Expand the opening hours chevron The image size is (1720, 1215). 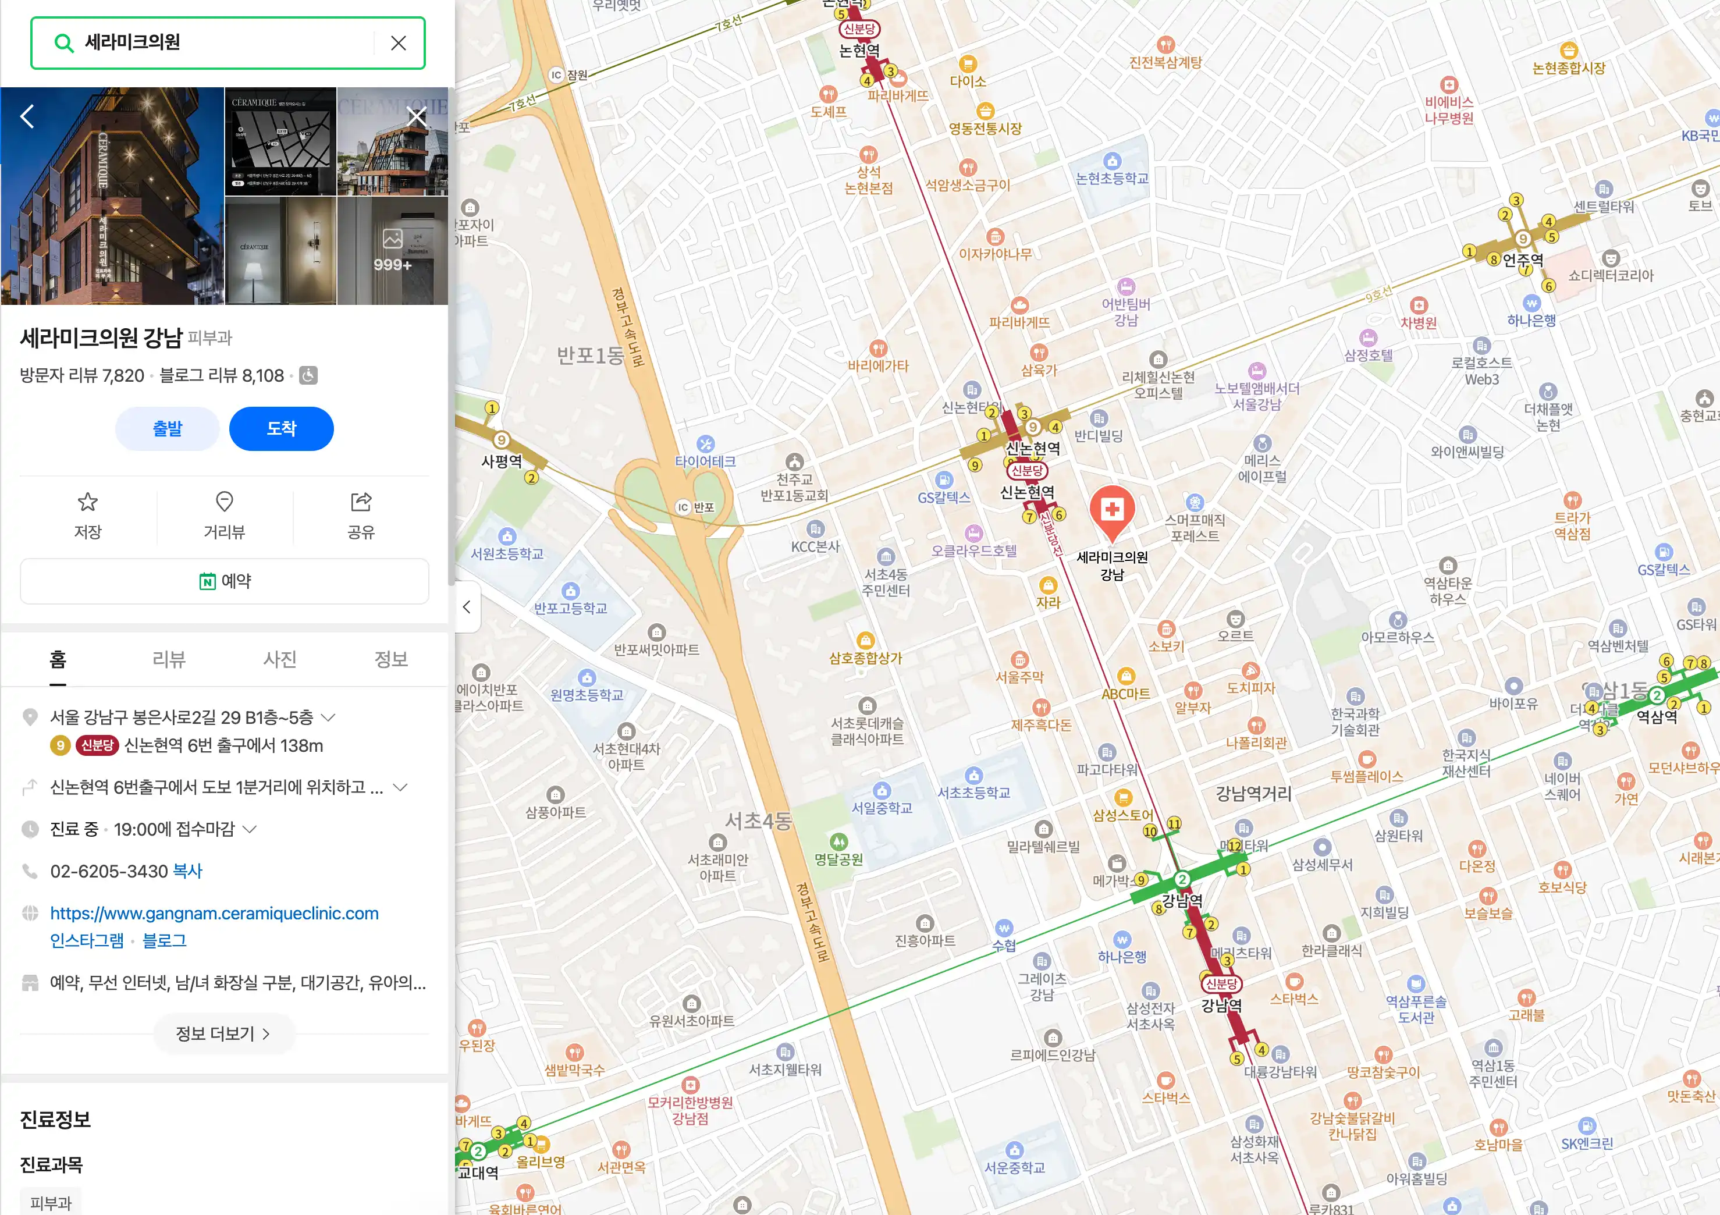250,829
